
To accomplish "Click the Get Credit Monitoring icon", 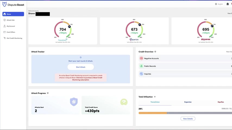I will pyautogui.click(x=5, y=38).
